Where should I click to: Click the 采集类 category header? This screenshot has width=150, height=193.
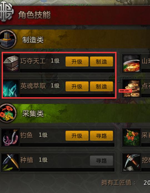75,113
